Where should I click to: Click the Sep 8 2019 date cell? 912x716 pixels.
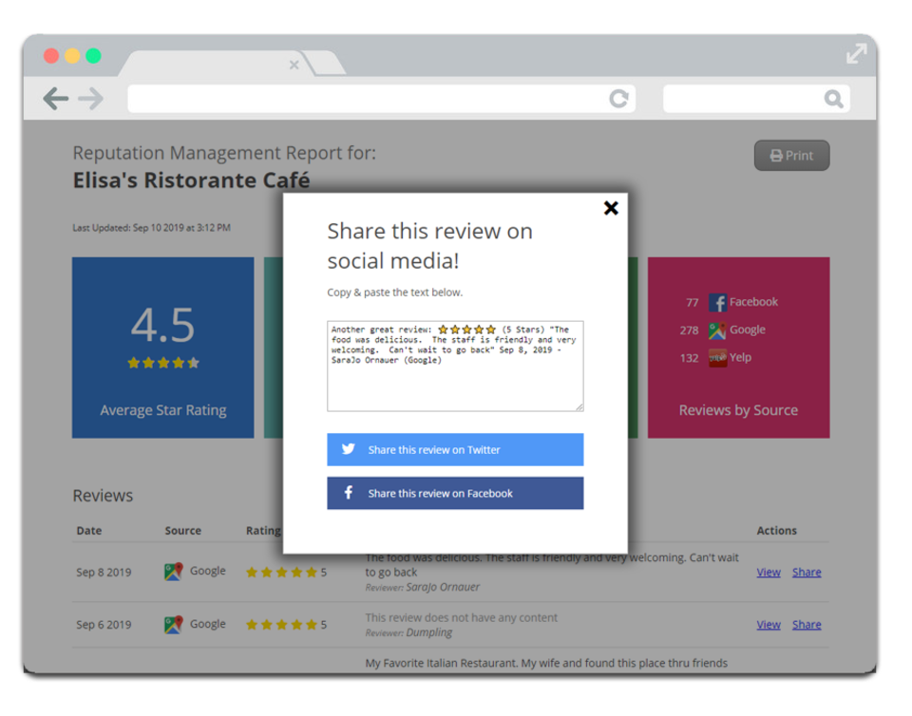(x=104, y=573)
